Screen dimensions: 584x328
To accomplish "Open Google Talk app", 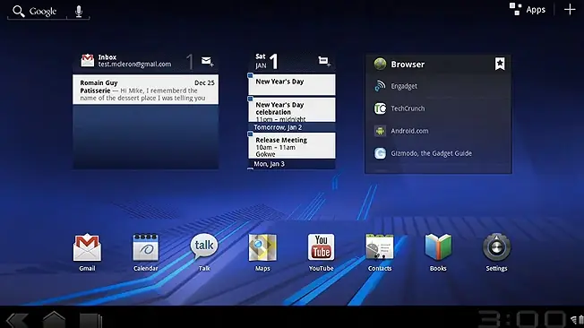I will point(204,252).
